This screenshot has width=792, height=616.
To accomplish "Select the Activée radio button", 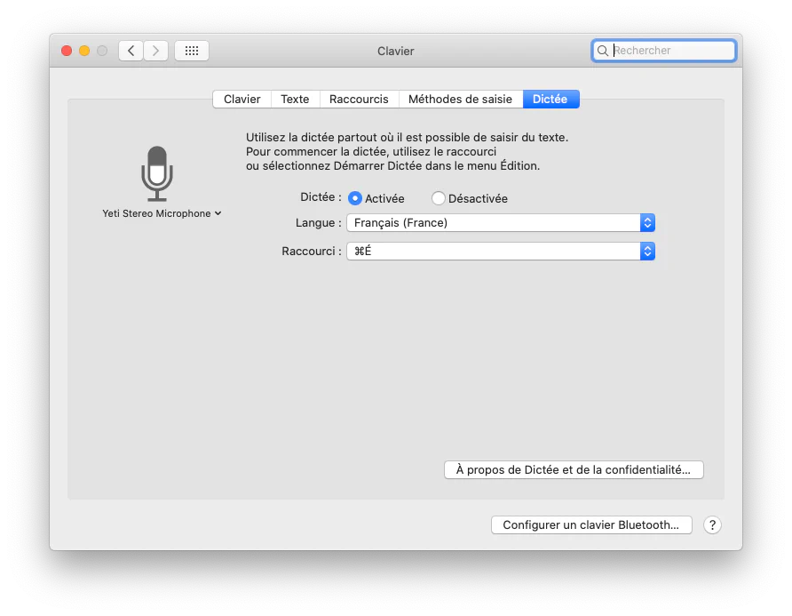I will tap(355, 198).
